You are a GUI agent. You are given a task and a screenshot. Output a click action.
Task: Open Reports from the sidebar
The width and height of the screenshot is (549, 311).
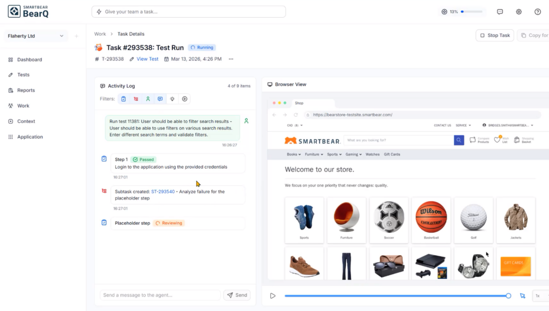26,91
